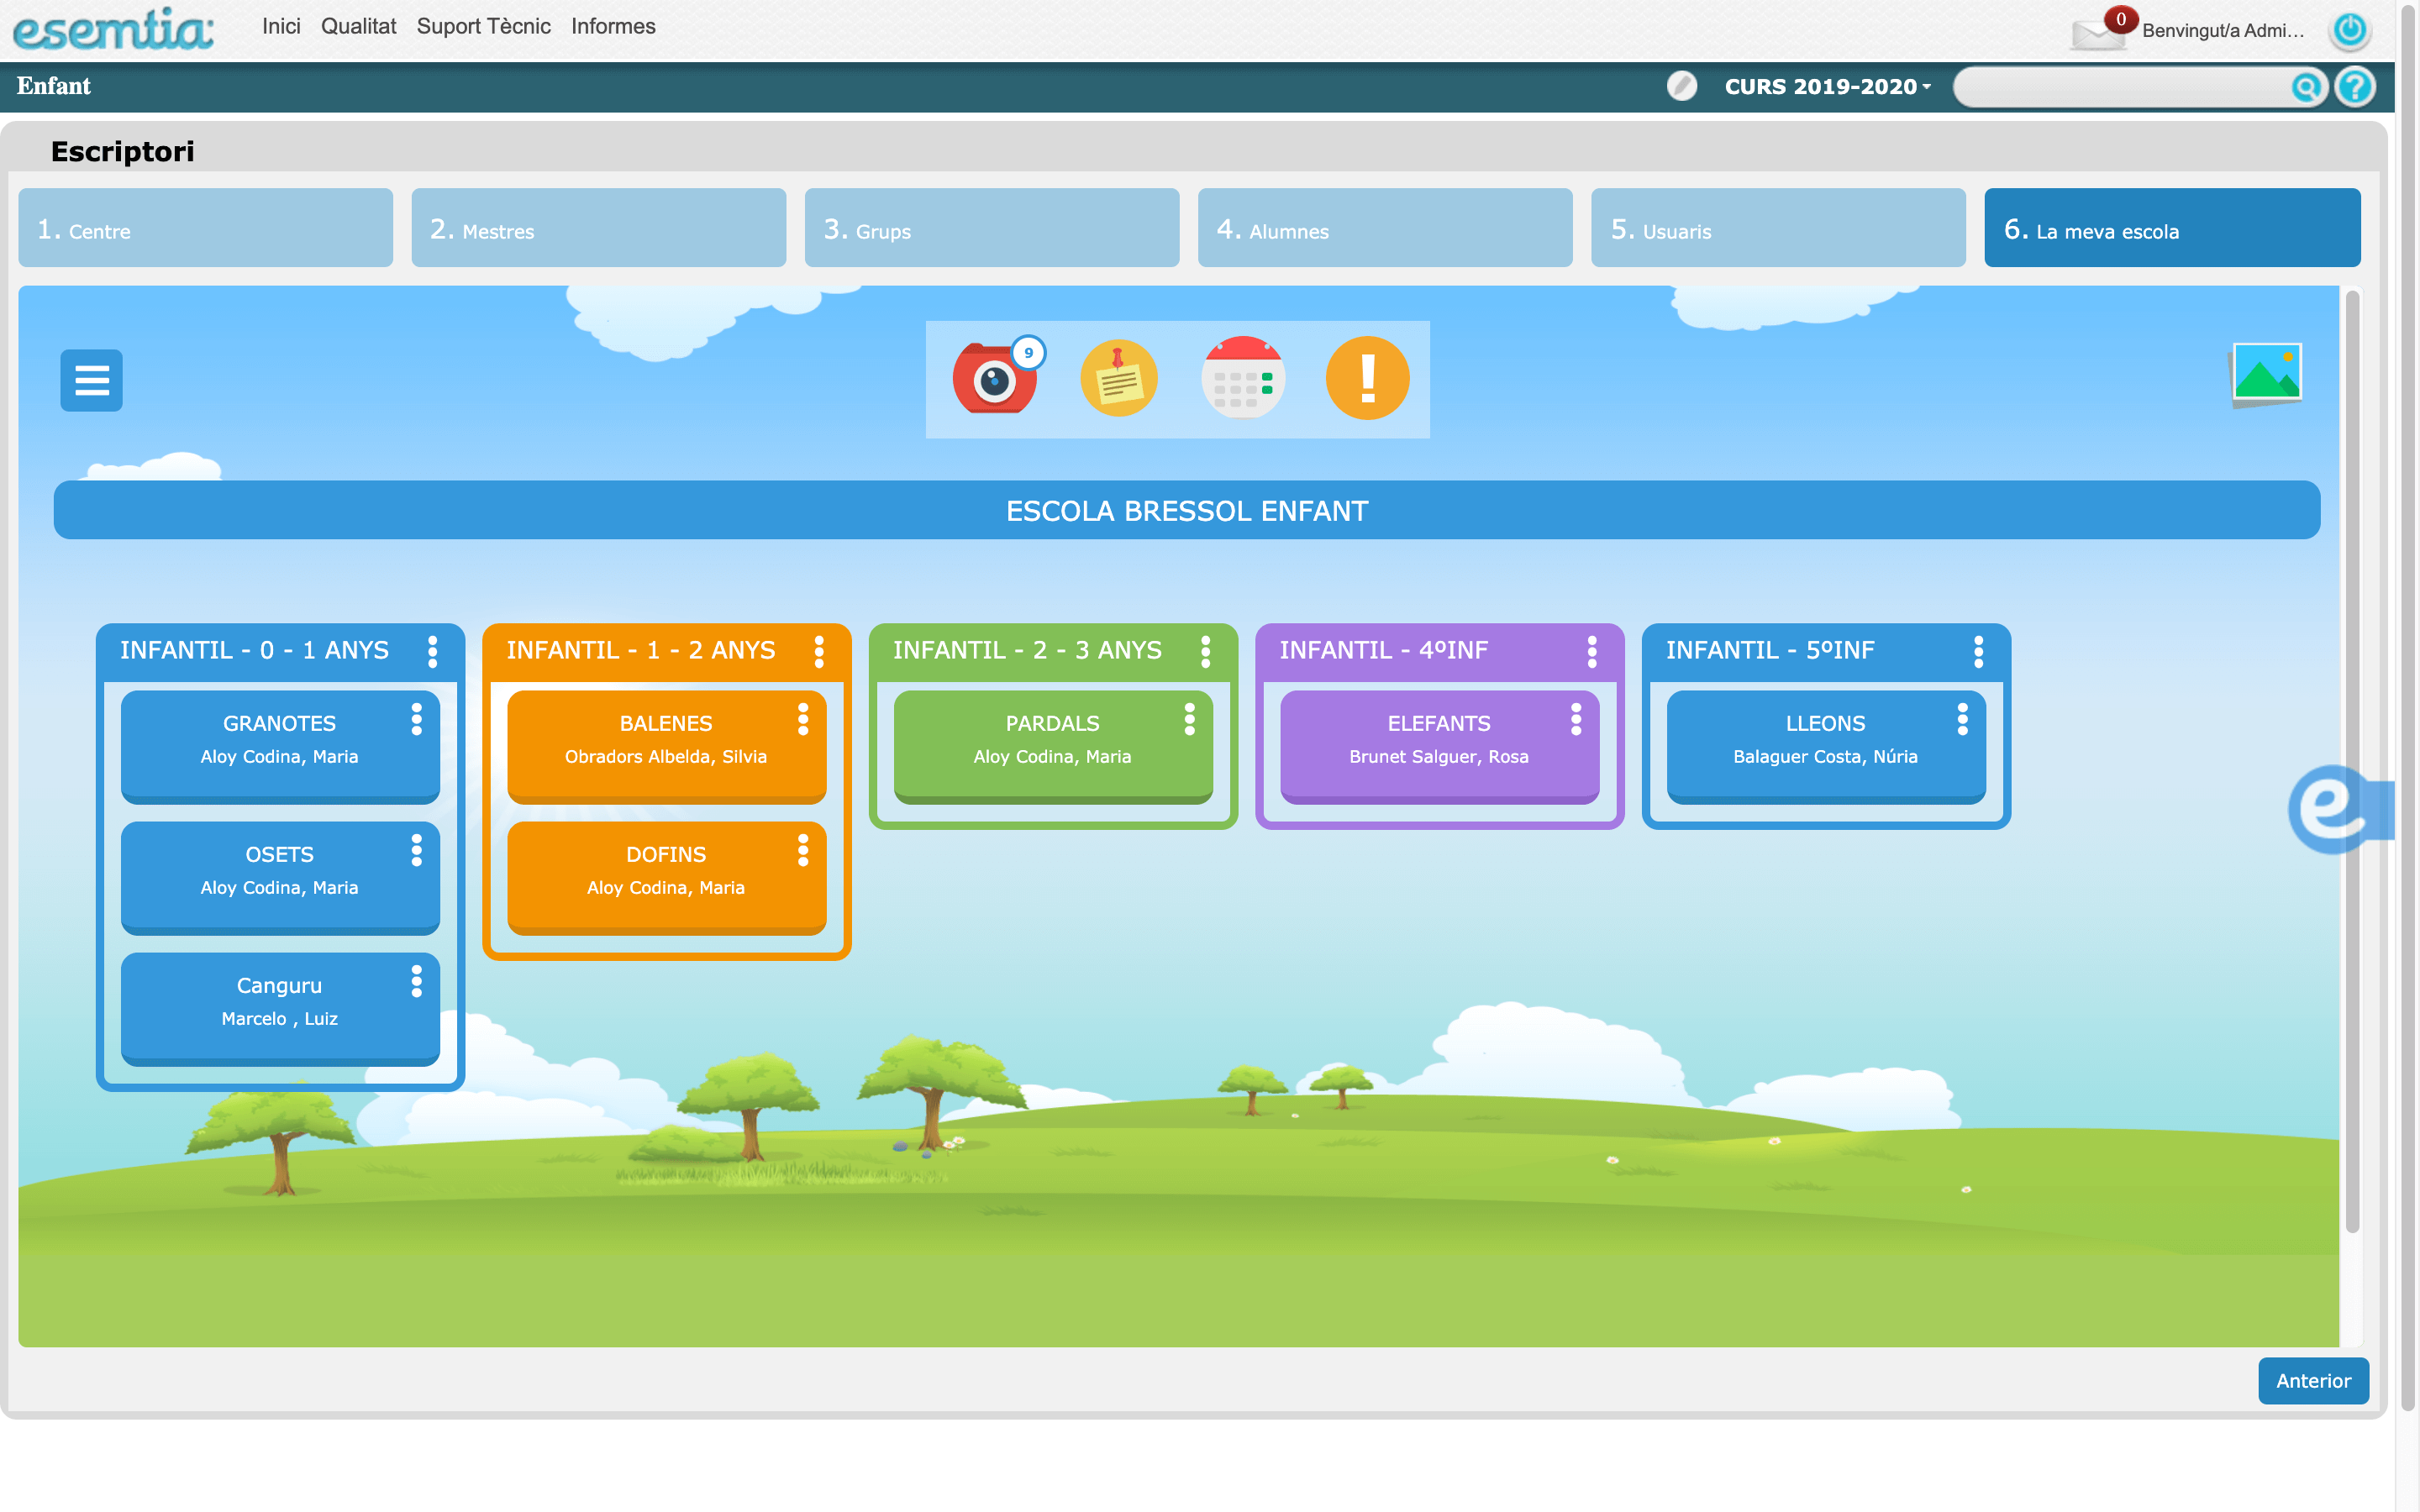
Task: Expand the CURS 2019-2020 dropdown
Action: coord(1827,87)
